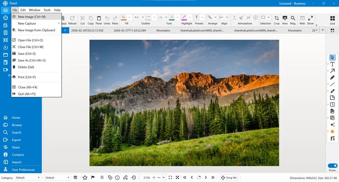Image resolution: width=339 pixels, height=182 pixels.
Task: Click the magenta Highlight color swatch
Action: (x=184, y=17)
